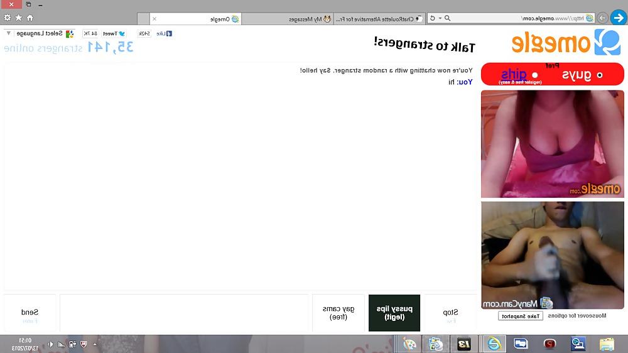The width and height of the screenshot is (628, 353).
Task: Focus the chat message input box
Action: [184, 313]
